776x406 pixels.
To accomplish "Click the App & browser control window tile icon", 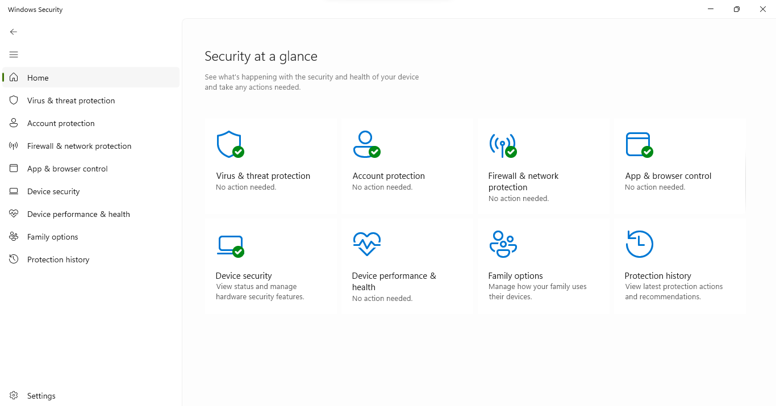I will tap(639, 144).
